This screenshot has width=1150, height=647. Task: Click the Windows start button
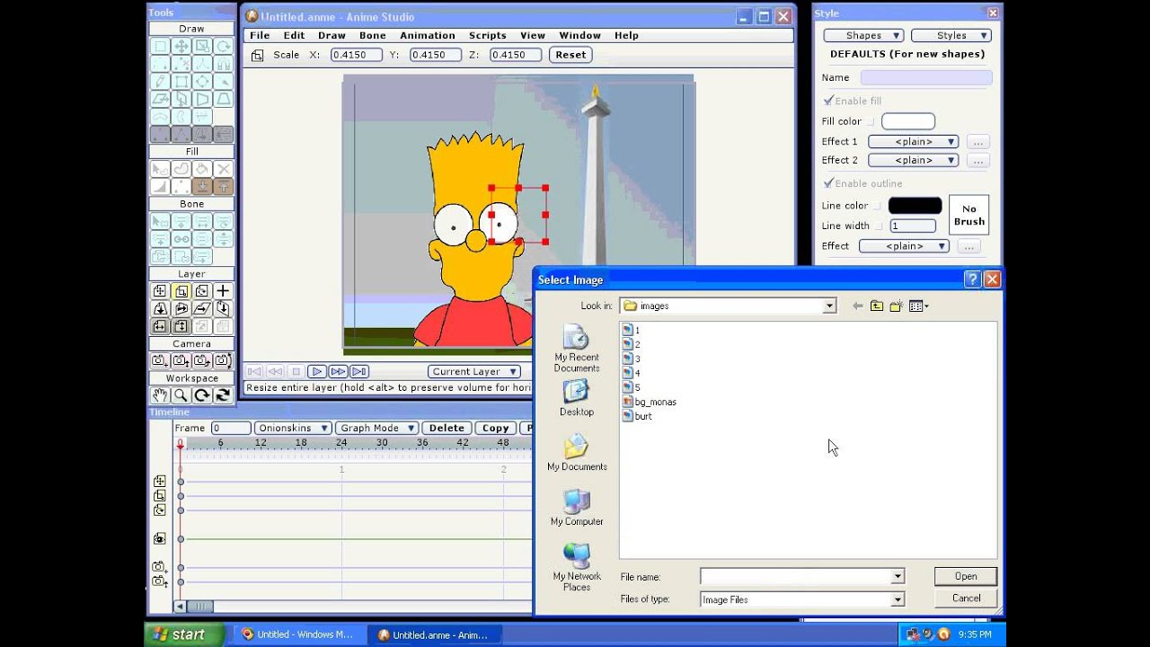tap(182, 634)
